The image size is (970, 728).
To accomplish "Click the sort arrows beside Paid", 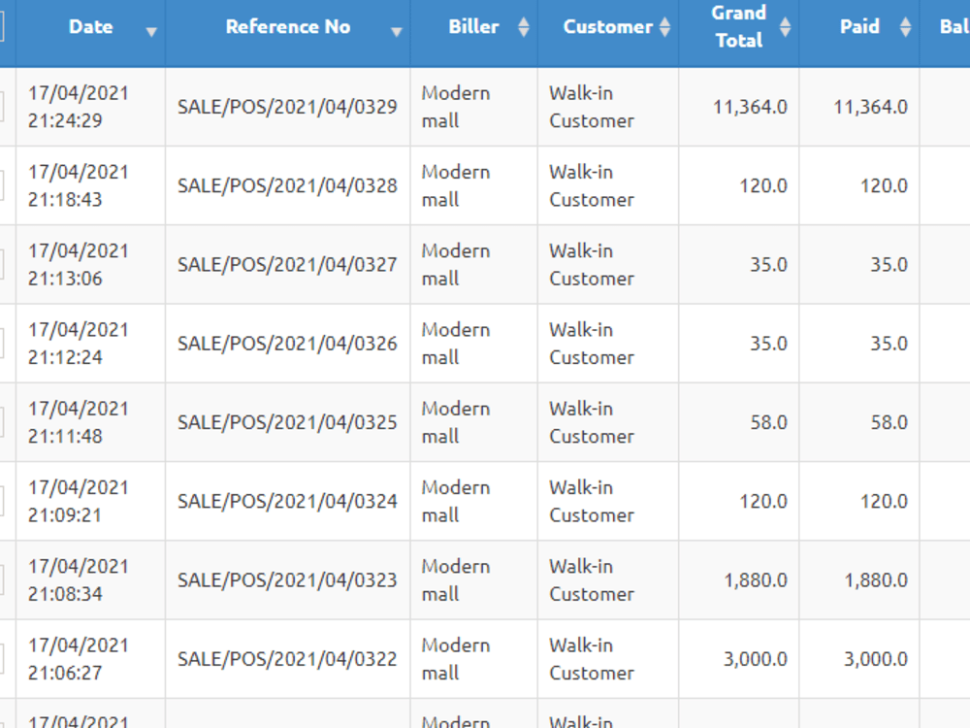I will coord(905,26).
